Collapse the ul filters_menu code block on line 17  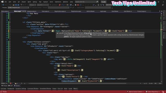point(10,22)
